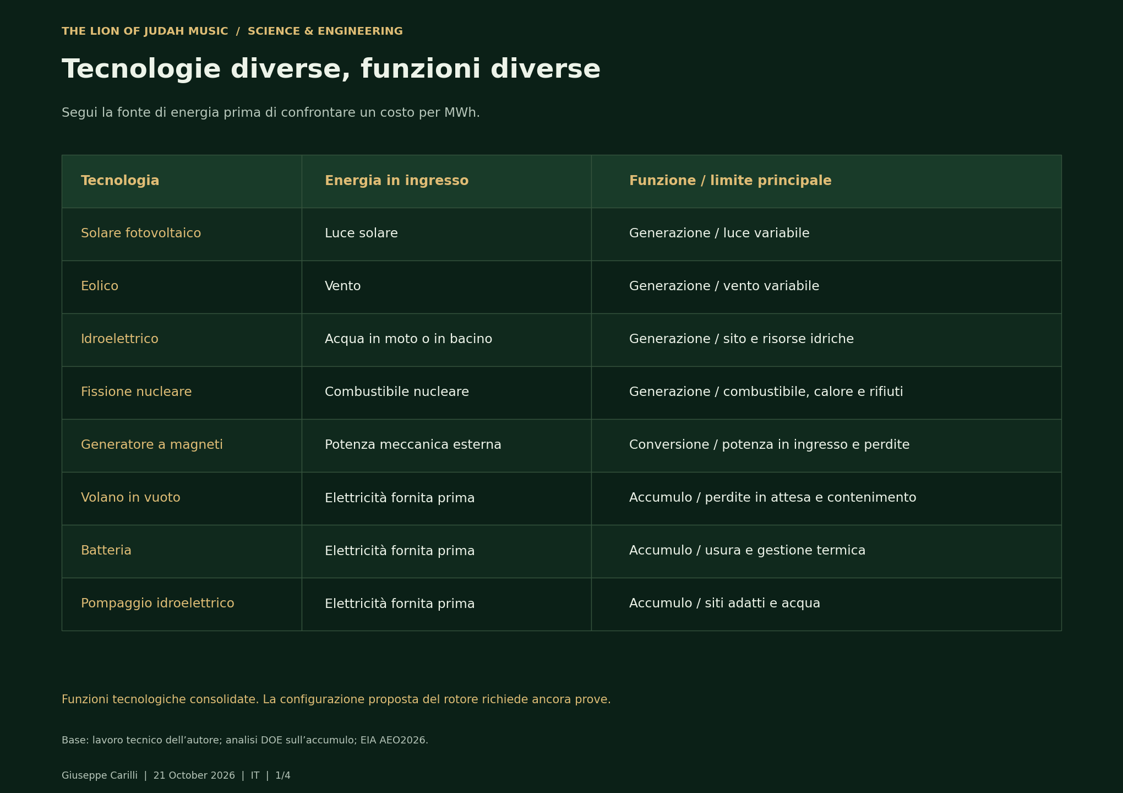The height and width of the screenshot is (793, 1123).
Task: Select 'Elettricità fornita prima' in Batteria row
Action: click(x=446, y=551)
